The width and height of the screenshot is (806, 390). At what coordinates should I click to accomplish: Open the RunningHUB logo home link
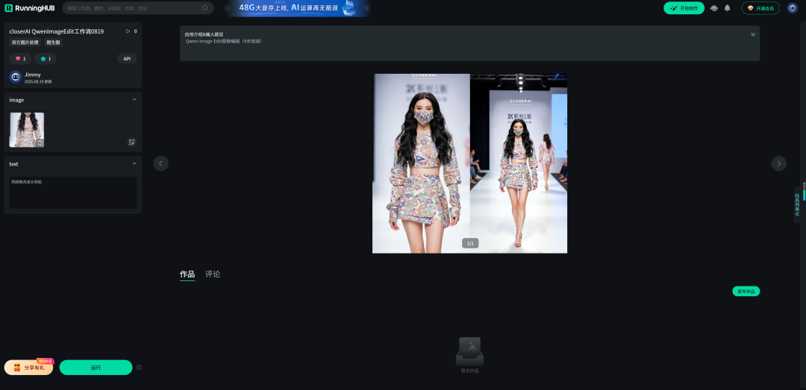30,7
